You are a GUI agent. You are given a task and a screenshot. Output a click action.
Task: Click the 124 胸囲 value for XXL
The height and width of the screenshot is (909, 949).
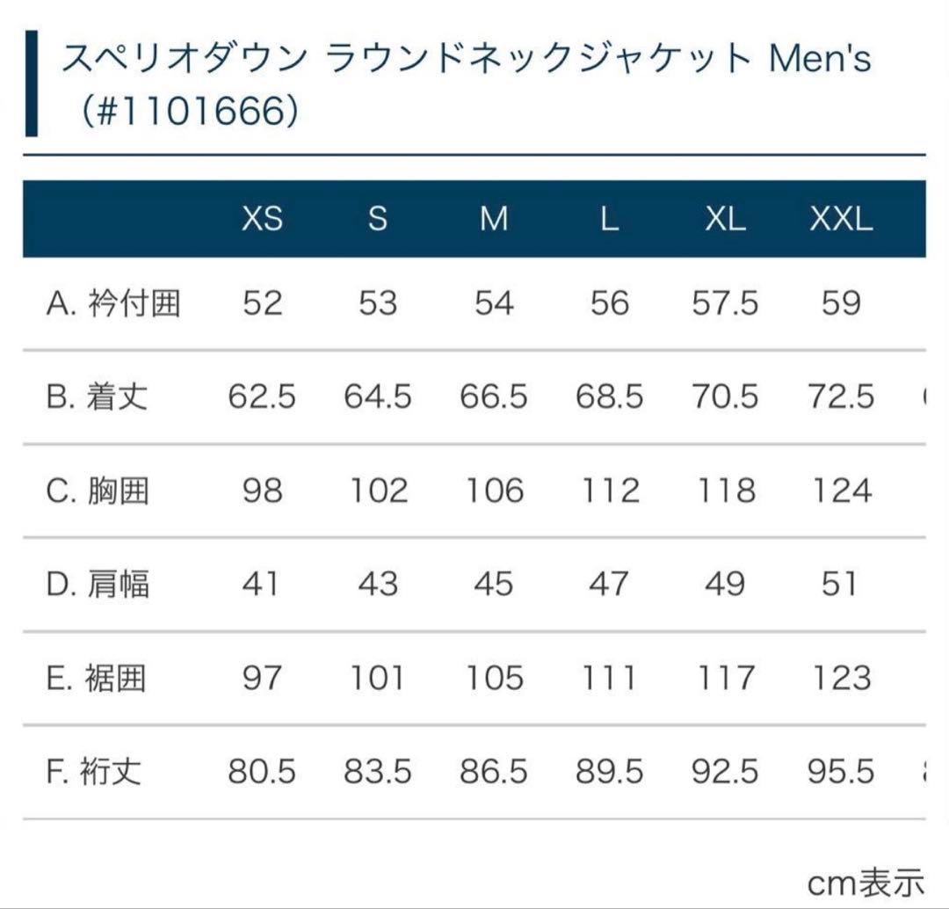point(841,491)
